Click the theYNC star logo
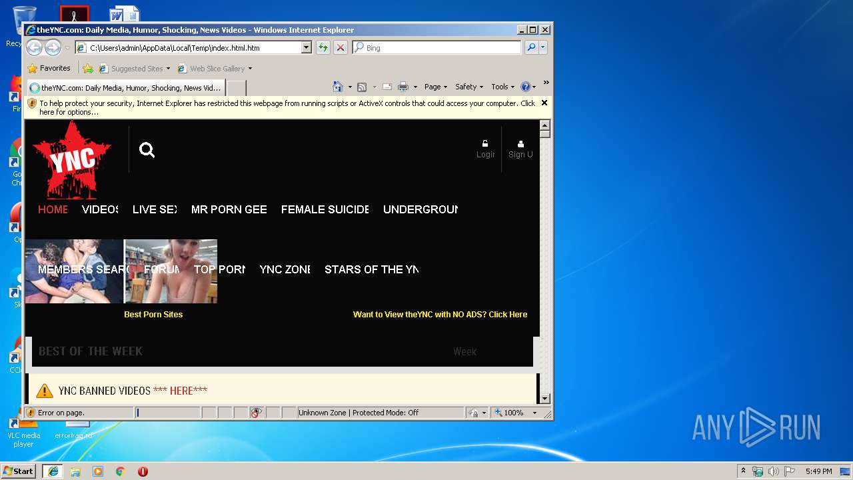The image size is (853, 480). (x=72, y=160)
